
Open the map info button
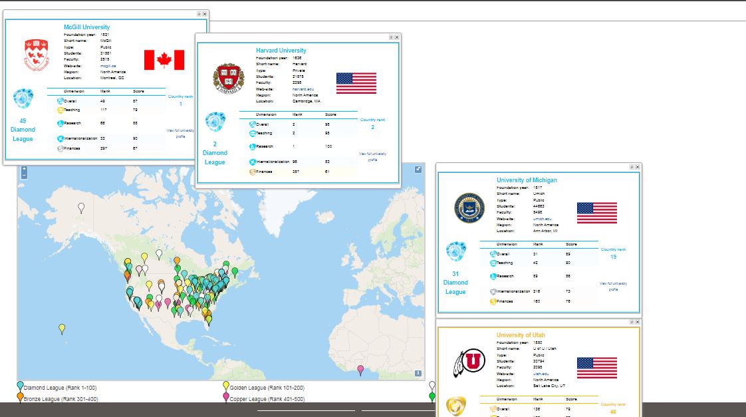418,374
